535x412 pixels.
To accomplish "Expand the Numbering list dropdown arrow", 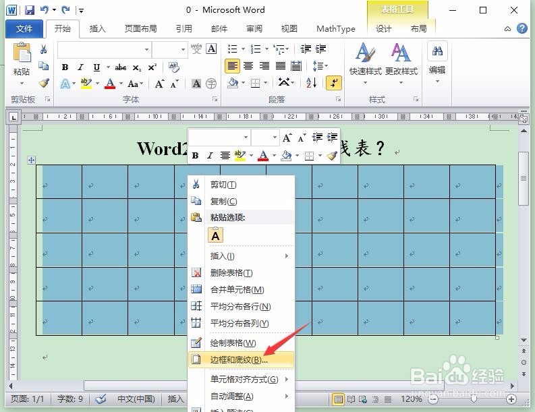I will click(266, 49).
